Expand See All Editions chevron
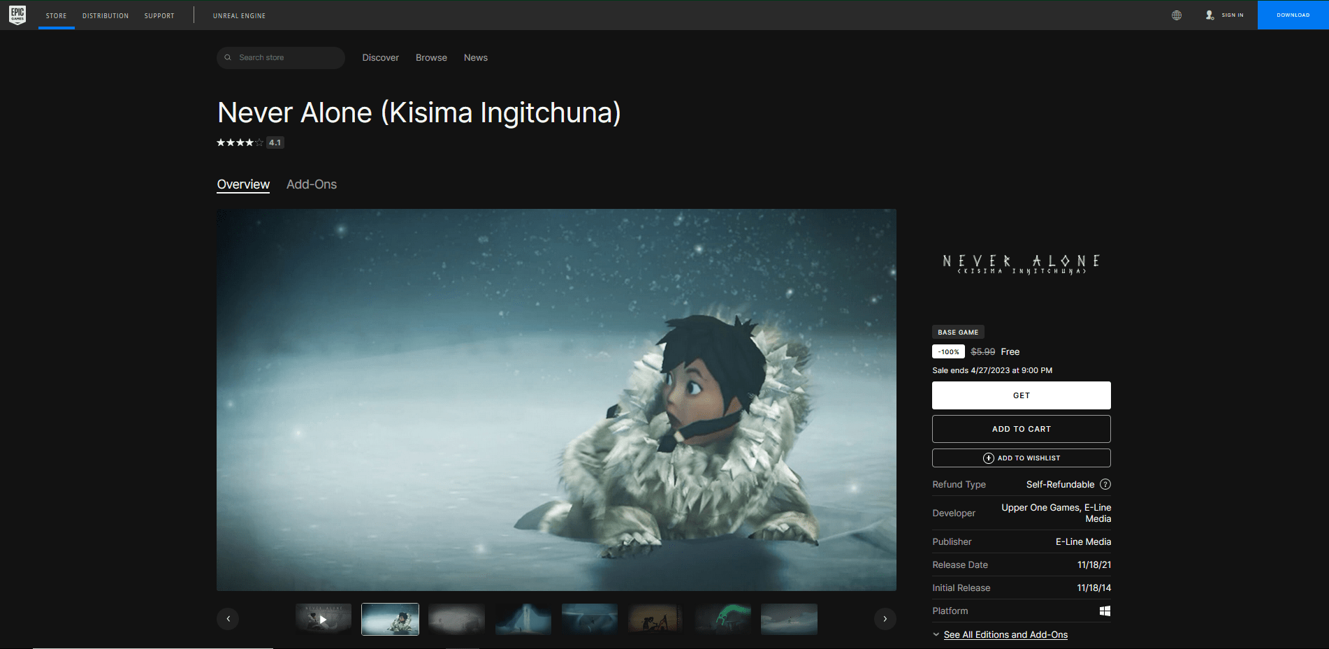The width and height of the screenshot is (1329, 649). (936, 635)
